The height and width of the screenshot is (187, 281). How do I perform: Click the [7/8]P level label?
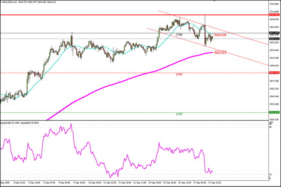(179, 35)
